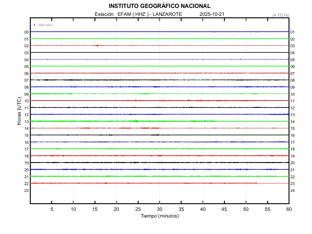Click the end marker of the red 22 hour trace
Screen dimensions: 312x234
pos(256,183)
